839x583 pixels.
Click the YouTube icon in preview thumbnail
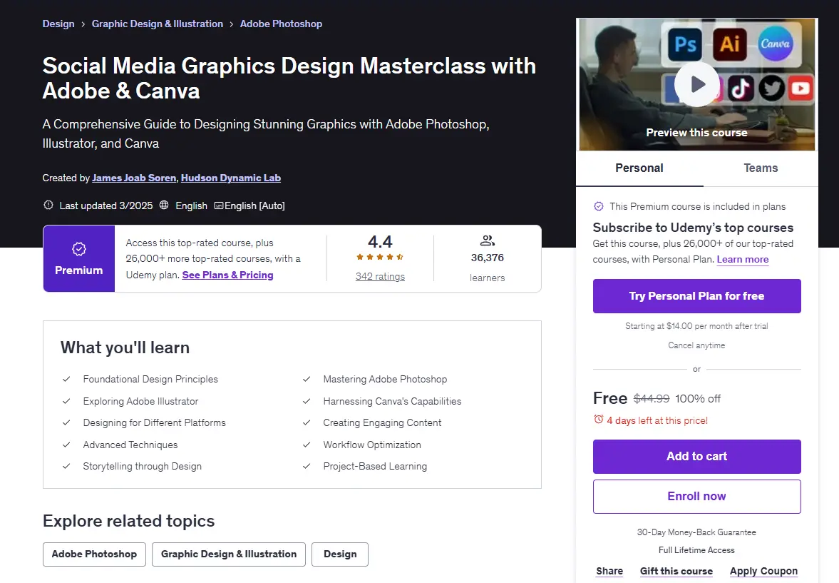pos(801,88)
